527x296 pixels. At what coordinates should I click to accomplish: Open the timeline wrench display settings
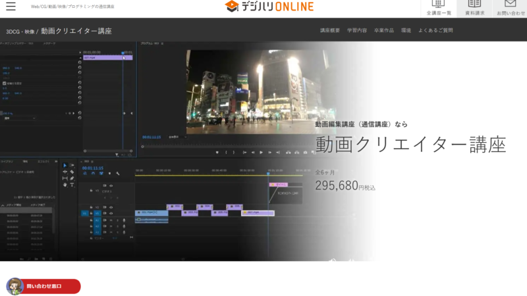[x=118, y=174]
